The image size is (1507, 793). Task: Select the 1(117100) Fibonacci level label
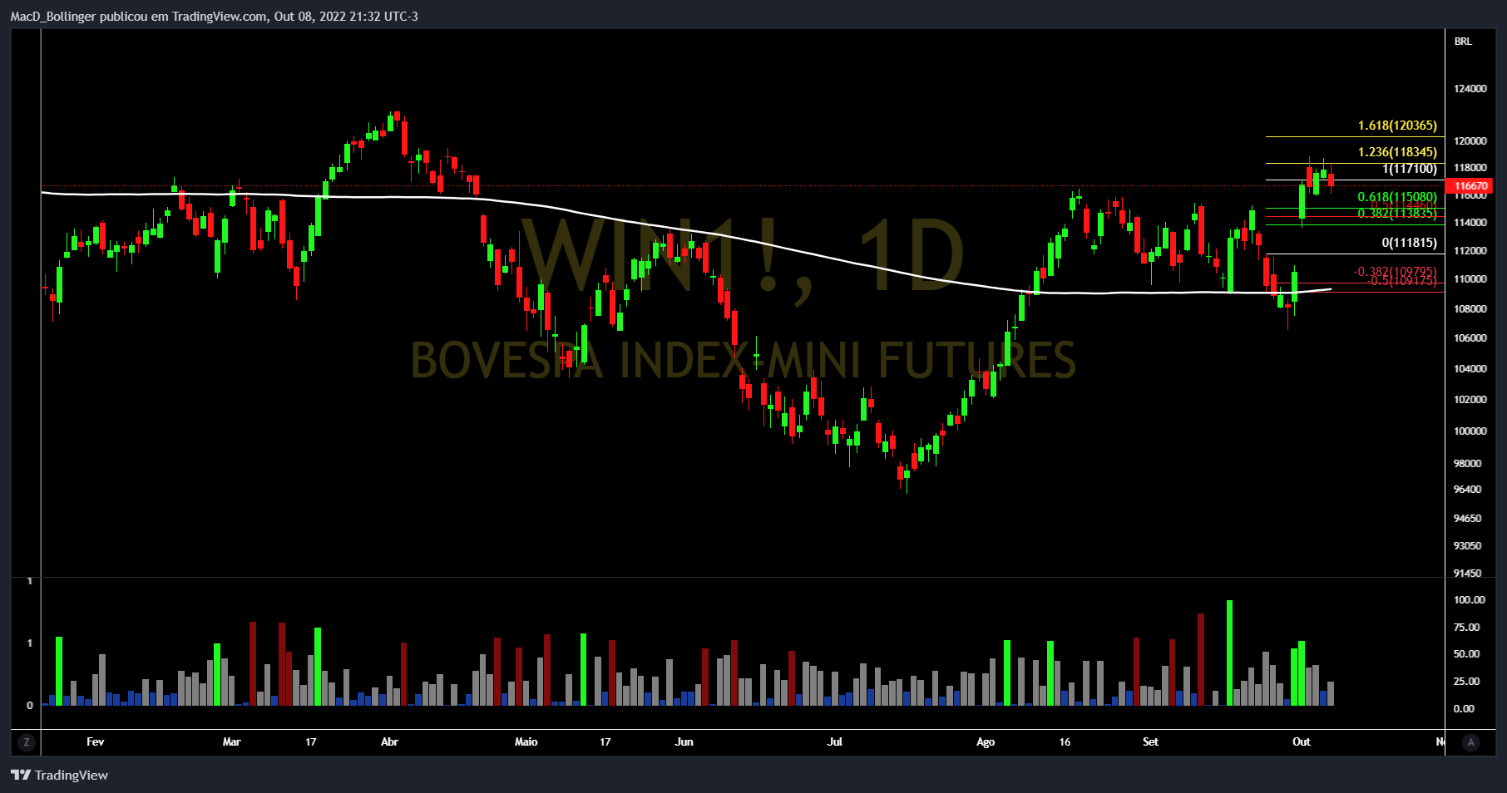(x=1410, y=169)
